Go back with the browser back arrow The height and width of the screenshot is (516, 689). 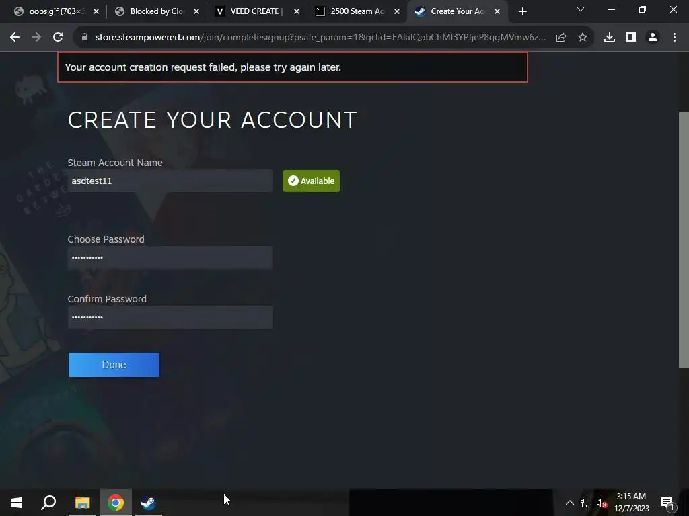pyautogui.click(x=15, y=38)
